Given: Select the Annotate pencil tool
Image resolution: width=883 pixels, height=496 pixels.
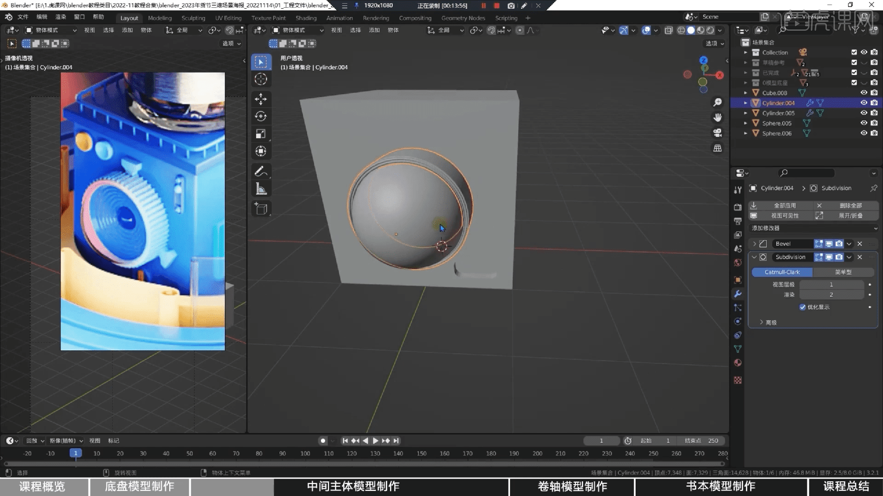Looking at the screenshot, I should point(261,171).
